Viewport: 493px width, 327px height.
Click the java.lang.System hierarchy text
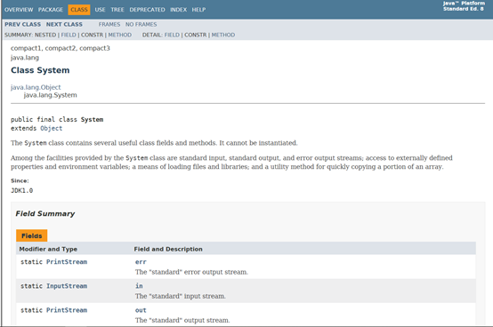click(x=51, y=95)
